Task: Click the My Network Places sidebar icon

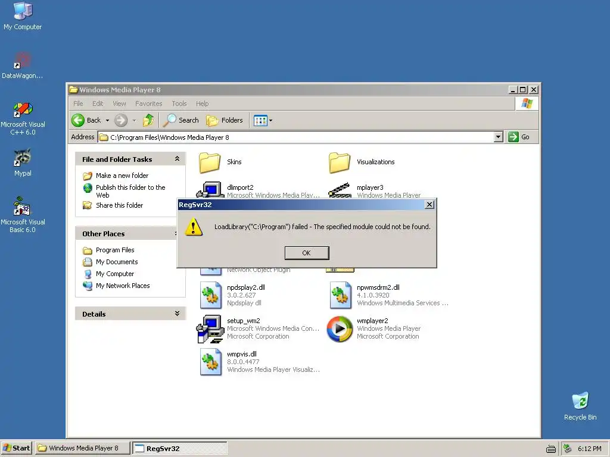Action: click(88, 286)
